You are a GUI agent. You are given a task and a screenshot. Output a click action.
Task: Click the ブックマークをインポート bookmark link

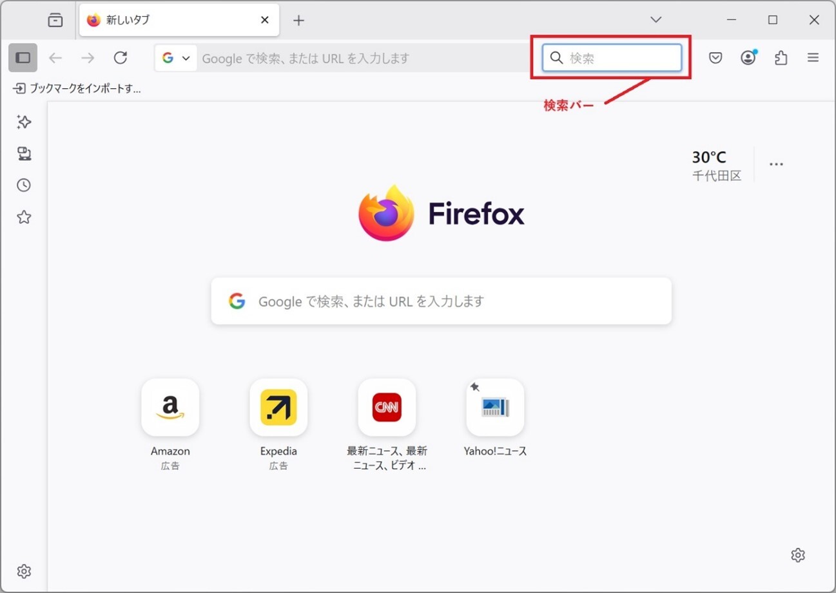pos(77,89)
